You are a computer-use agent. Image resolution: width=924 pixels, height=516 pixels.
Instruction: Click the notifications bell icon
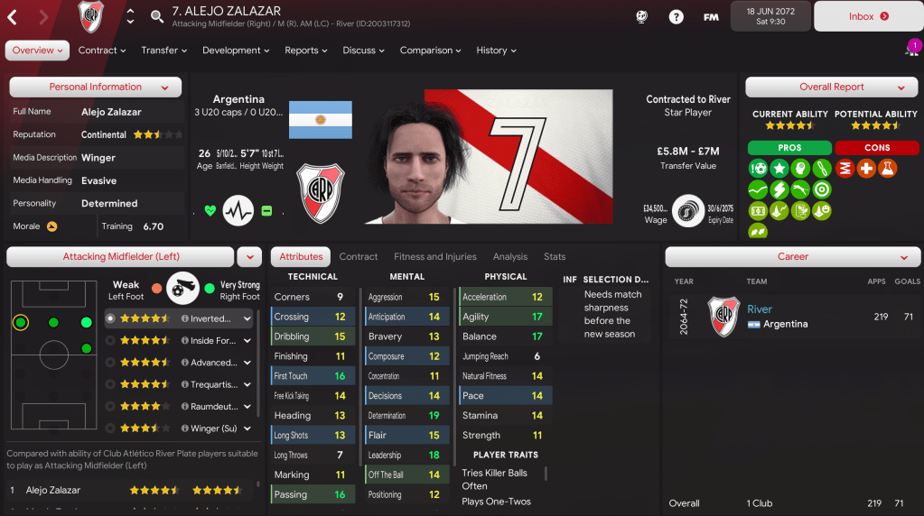pyautogui.click(x=911, y=50)
